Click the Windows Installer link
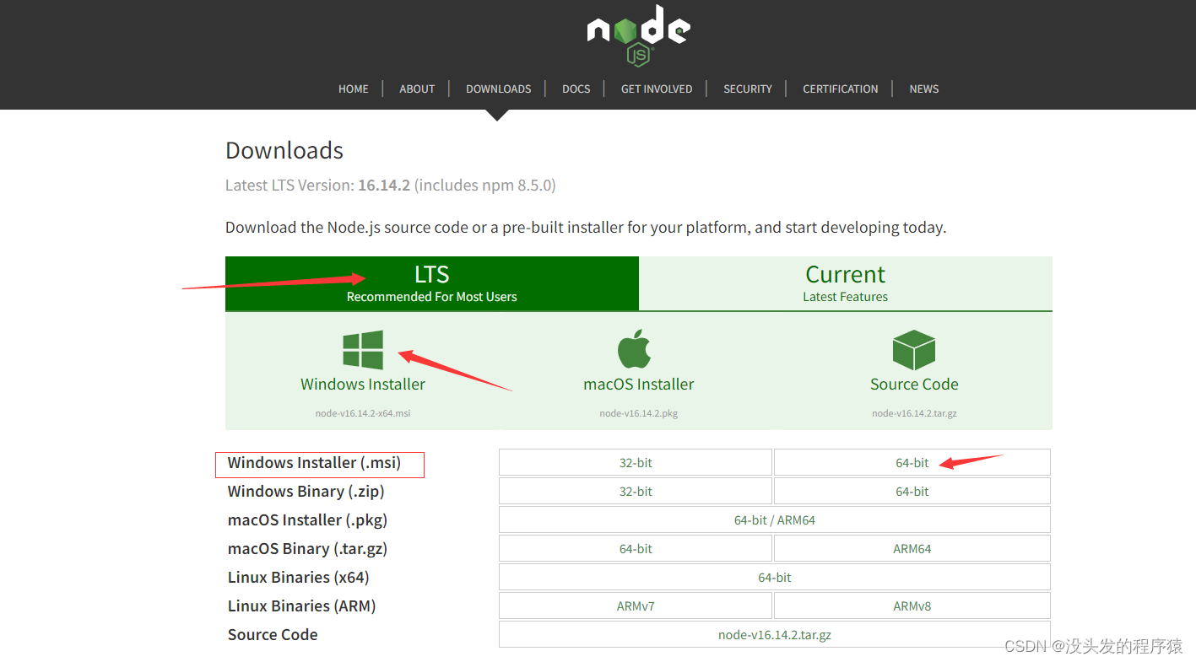Screen dimensions: 1196x662 [363, 384]
